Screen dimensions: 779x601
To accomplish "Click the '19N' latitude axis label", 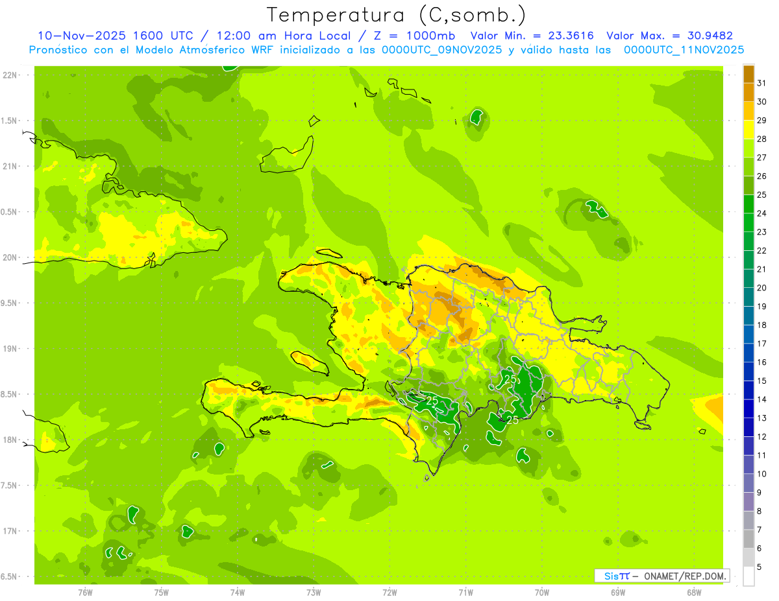I will click(9, 349).
